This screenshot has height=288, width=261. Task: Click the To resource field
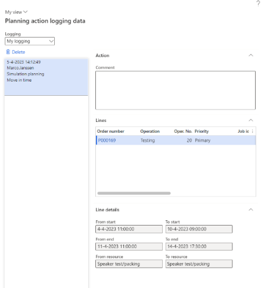[199, 264]
